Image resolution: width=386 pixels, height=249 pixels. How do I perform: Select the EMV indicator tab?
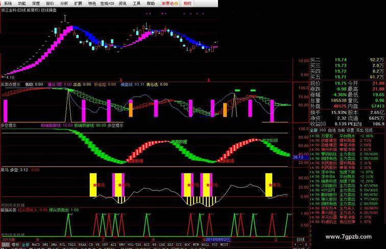tap(122, 245)
